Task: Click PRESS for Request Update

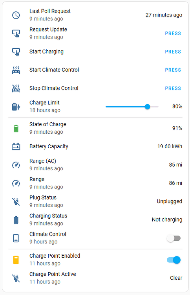Action: tap(173, 33)
